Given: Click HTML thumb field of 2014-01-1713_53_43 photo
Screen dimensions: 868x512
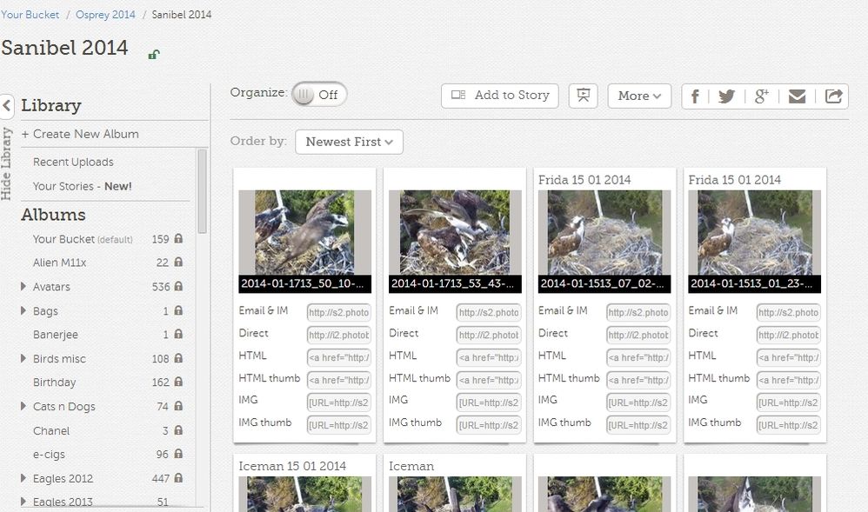Looking at the screenshot, I should 489,380.
